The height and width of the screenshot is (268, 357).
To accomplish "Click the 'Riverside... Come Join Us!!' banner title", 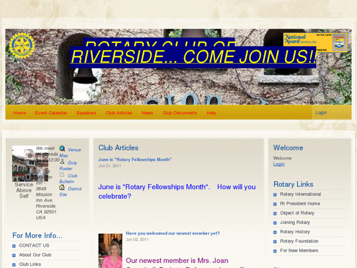I will (193, 57).
